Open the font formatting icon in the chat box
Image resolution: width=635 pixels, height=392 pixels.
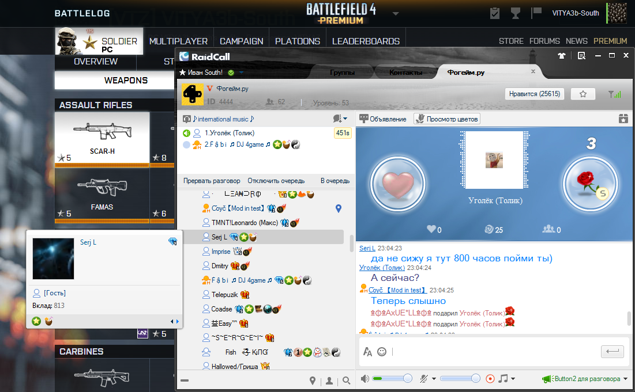point(368,352)
